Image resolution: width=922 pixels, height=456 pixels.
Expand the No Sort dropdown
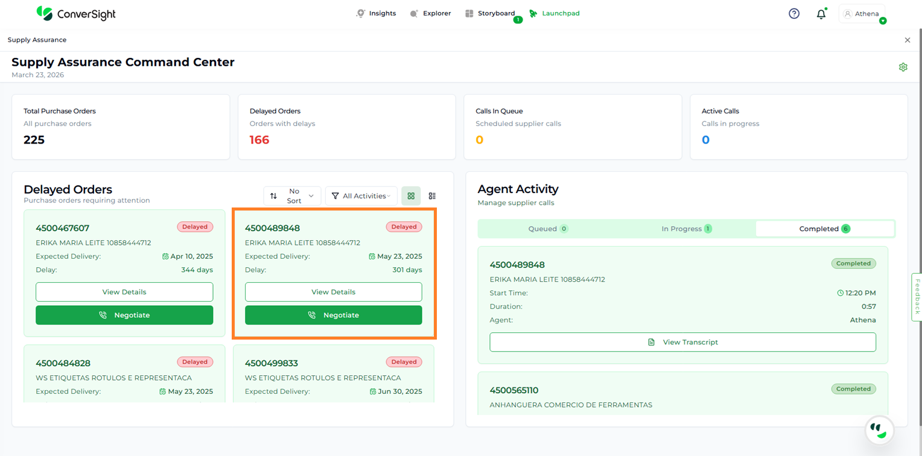[x=292, y=196]
